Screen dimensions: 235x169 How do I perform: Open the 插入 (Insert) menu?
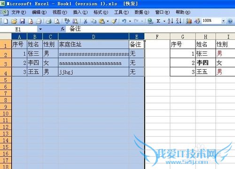(80, 12)
